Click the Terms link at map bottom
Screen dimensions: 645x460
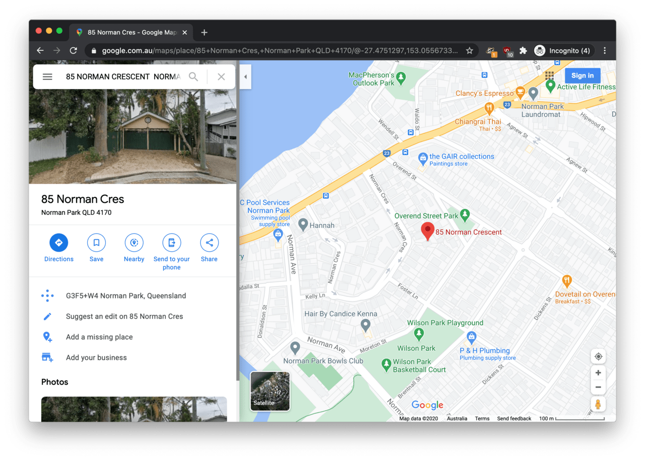click(482, 418)
